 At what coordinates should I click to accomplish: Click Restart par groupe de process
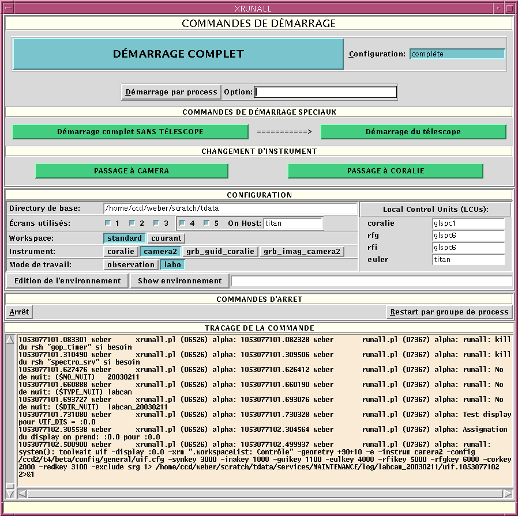449,312
